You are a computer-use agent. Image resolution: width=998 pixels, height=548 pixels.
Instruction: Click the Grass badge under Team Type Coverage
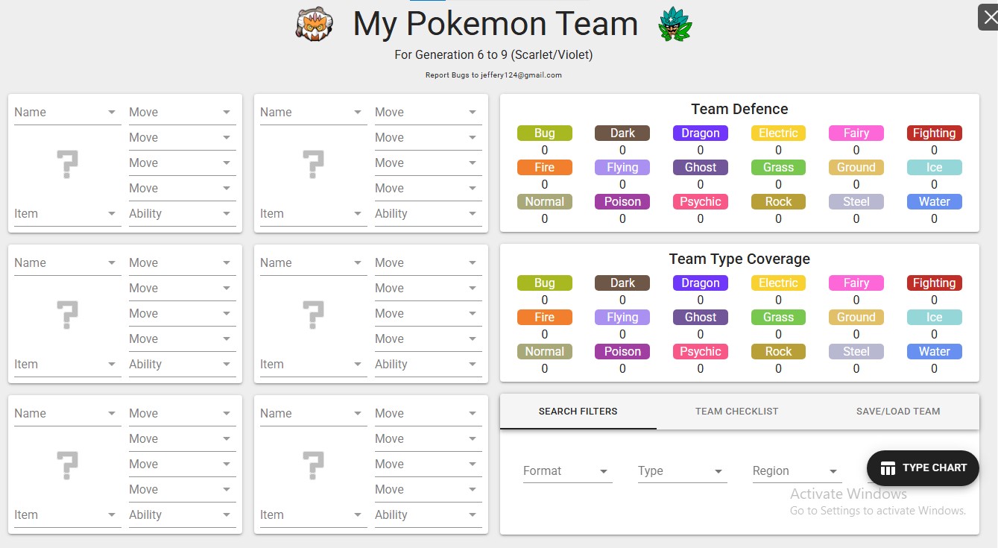click(x=779, y=318)
